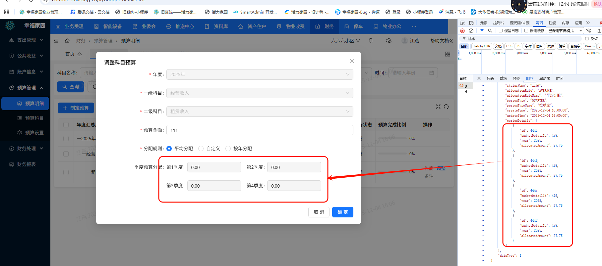Switch to the 预览 tab in DevTools
This screenshot has width=602, height=266.
click(516, 78)
